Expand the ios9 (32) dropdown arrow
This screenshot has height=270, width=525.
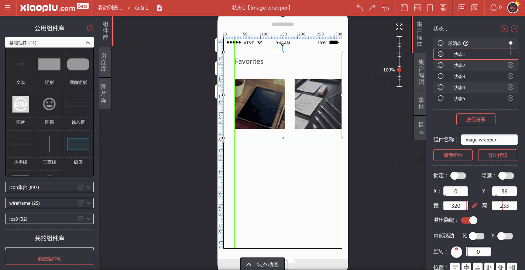[x=89, y=219]
